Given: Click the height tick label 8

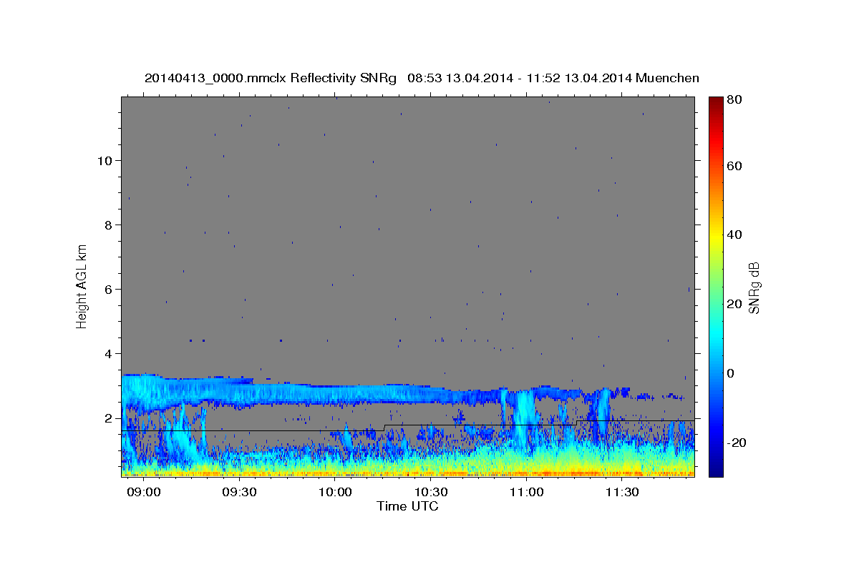Looking at the screenshot, I should point(109,225).
